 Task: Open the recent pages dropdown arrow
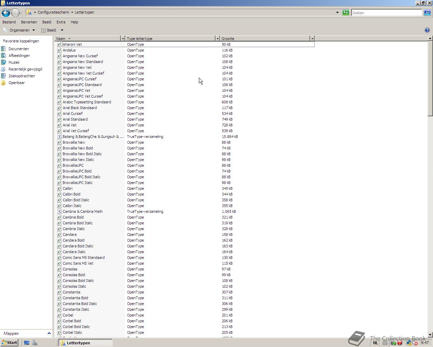[21, 13]
